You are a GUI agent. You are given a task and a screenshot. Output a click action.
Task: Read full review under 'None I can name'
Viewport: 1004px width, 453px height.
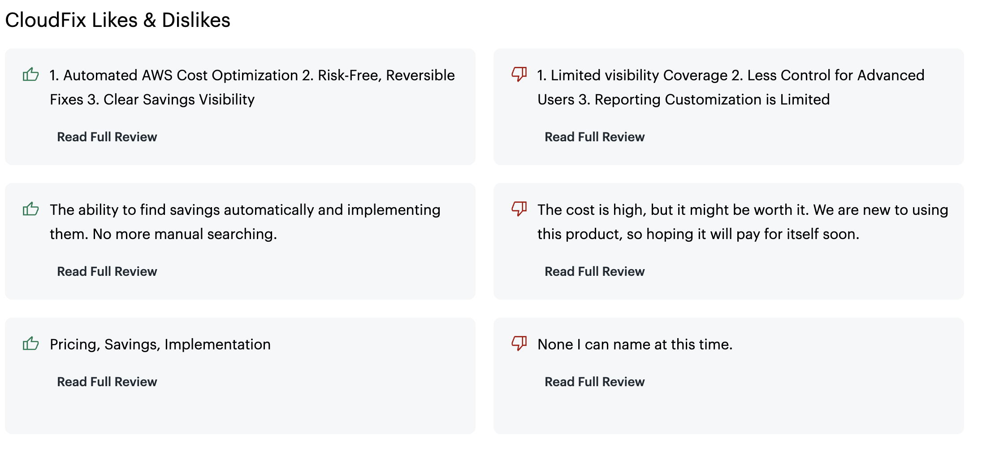point(594,382)
